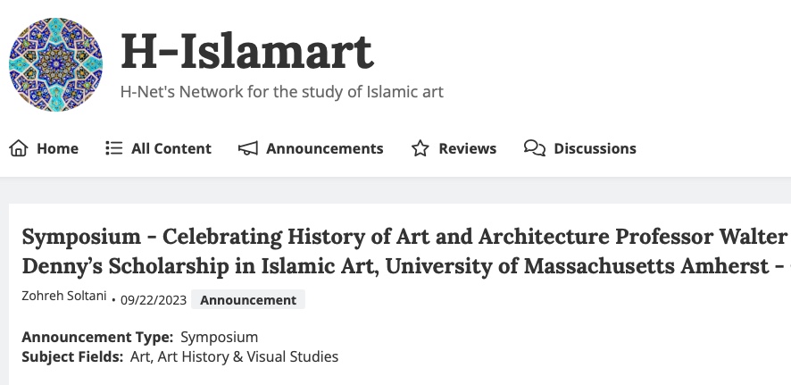This screenshot has height=385, width=791.
Task: Click the Subject Fields label
Action: coord(71,356)
